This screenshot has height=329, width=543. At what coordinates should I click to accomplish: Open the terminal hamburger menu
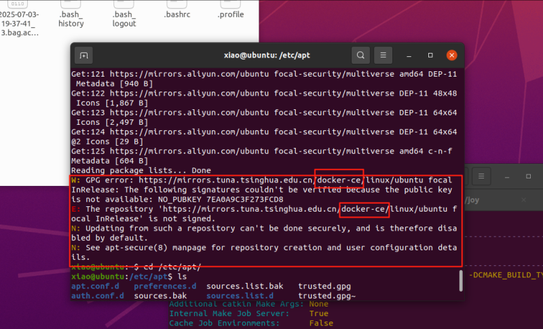383,56
